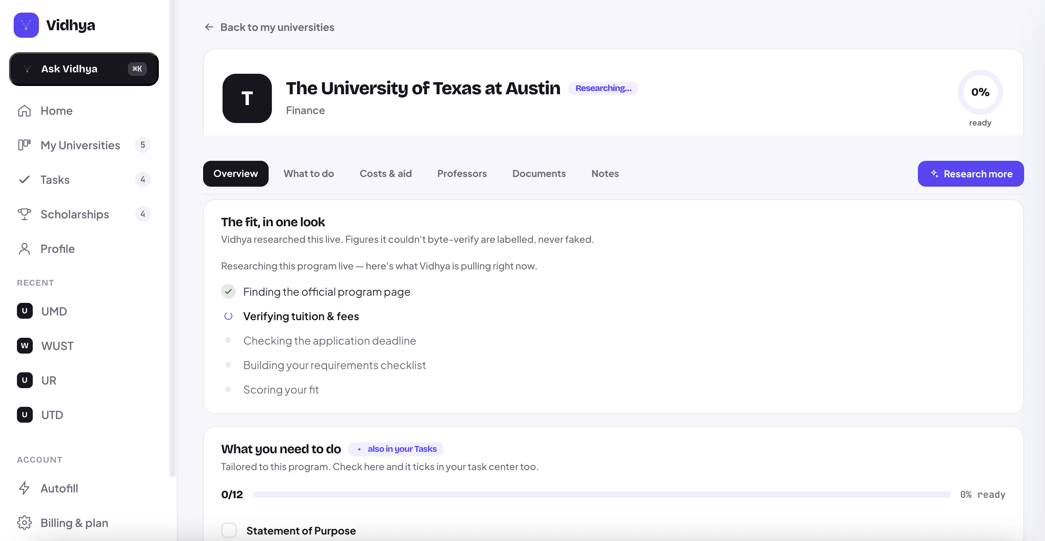The height and width of the screenshot is (541, 1045).
Task: Tick the Statement of Purpose checkbox
Action: [229, 531]
